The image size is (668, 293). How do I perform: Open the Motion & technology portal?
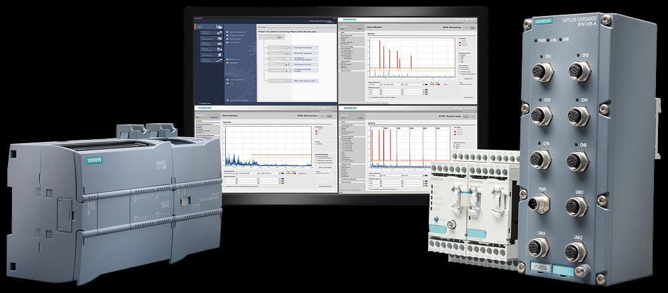coord(212,44)
